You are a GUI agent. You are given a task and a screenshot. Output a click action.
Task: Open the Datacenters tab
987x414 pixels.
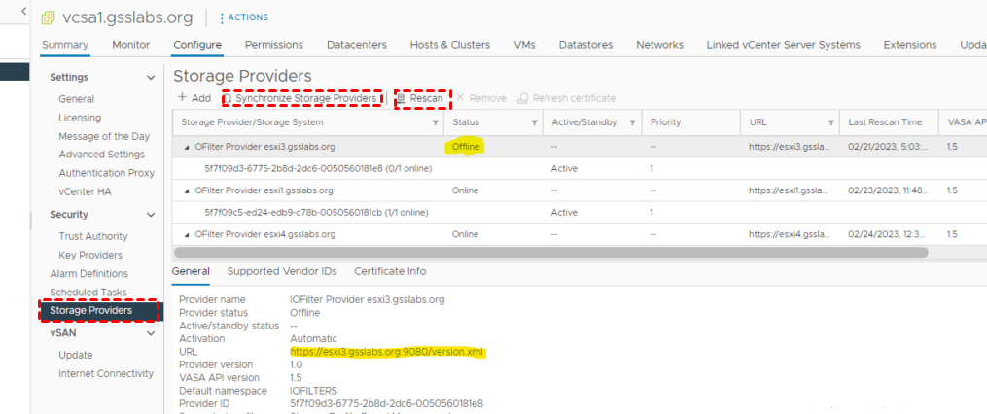pos(357,45)
